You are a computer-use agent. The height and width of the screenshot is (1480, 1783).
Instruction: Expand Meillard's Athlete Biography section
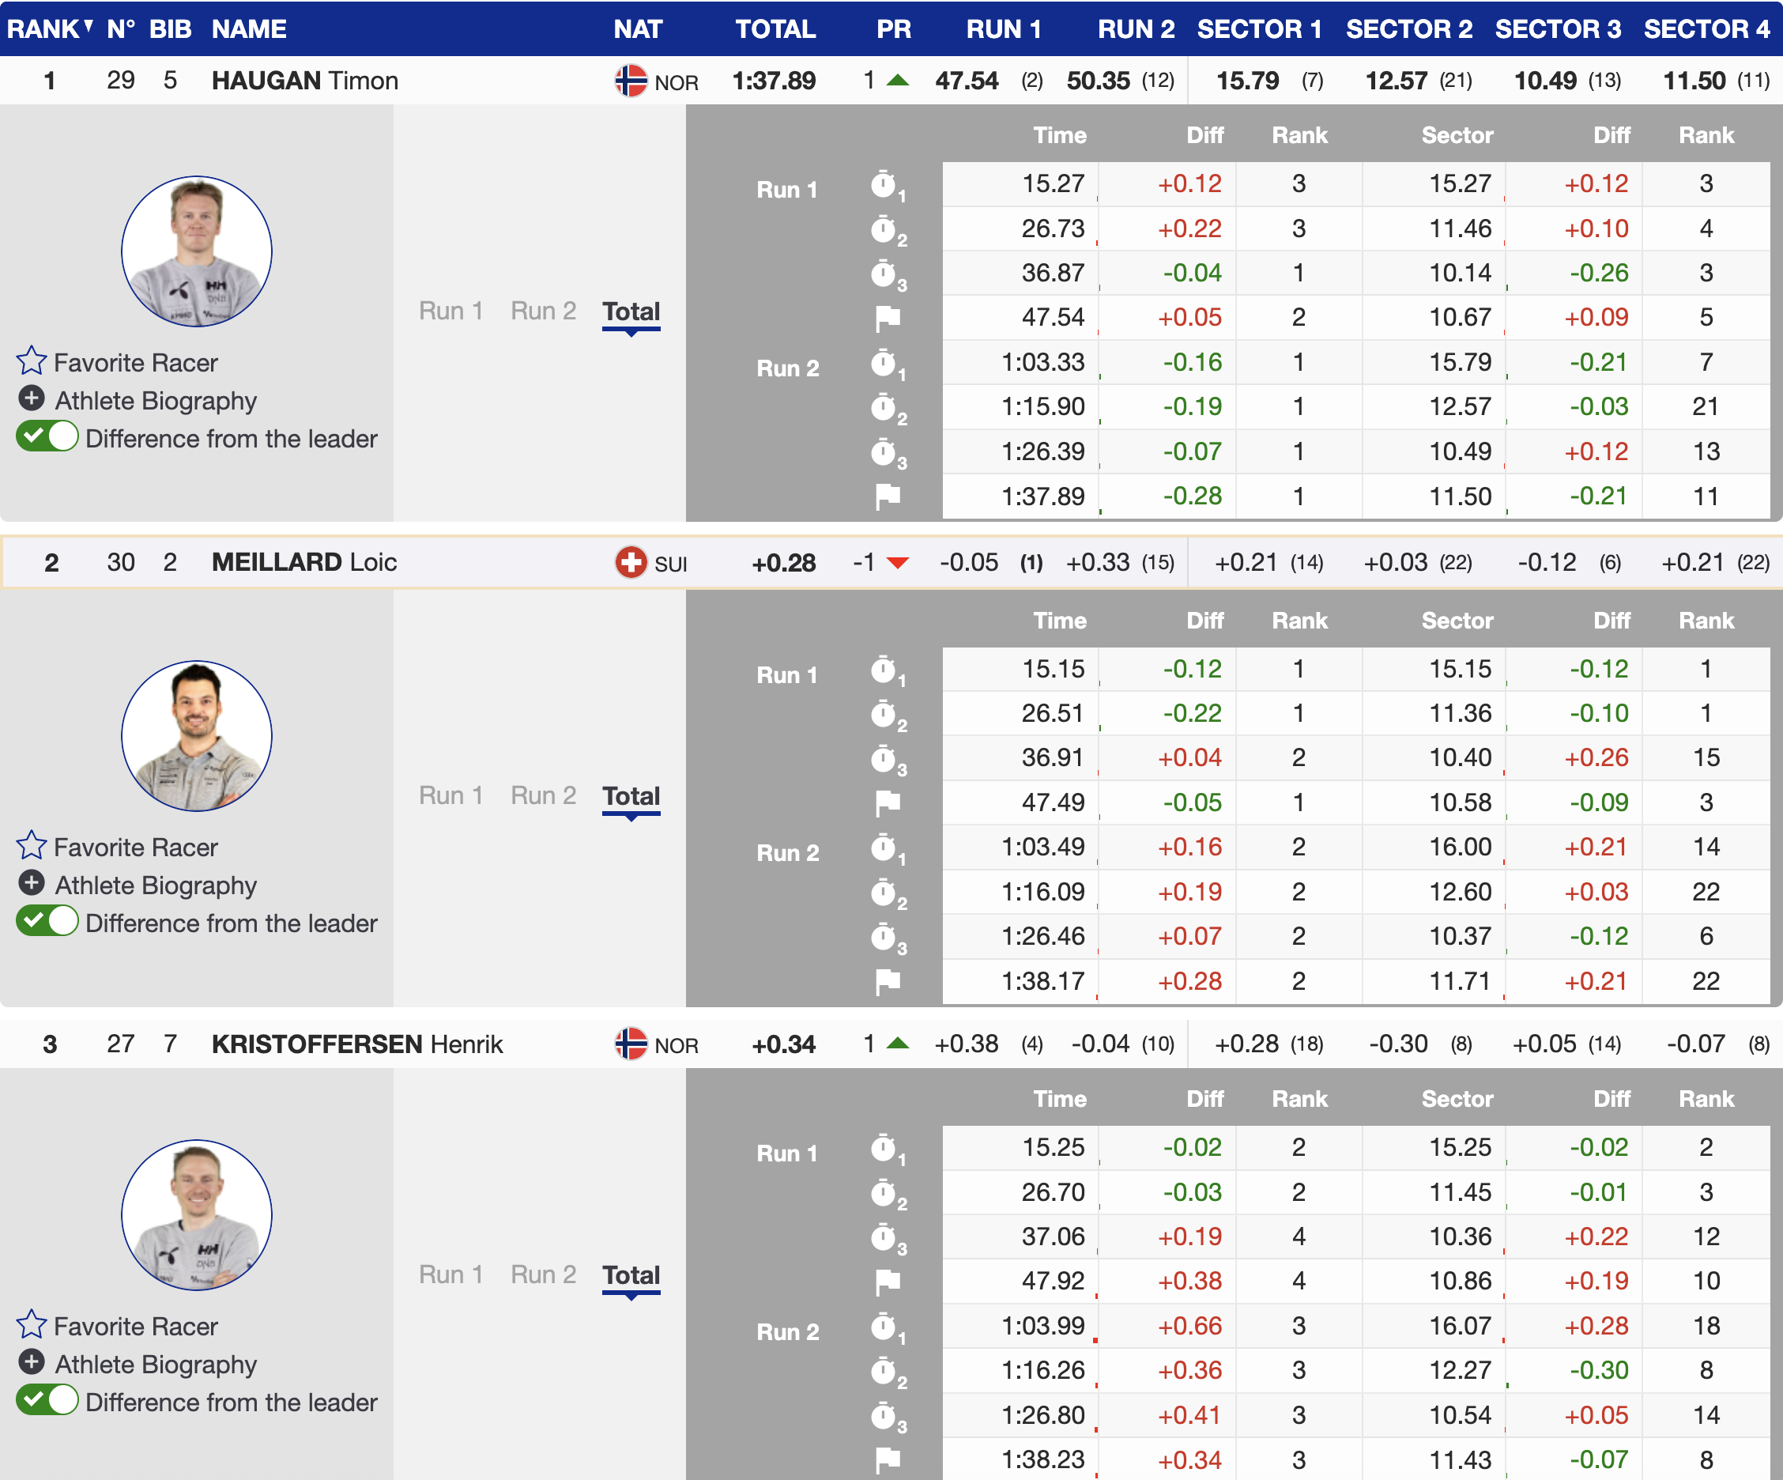[x=32, y=883]
